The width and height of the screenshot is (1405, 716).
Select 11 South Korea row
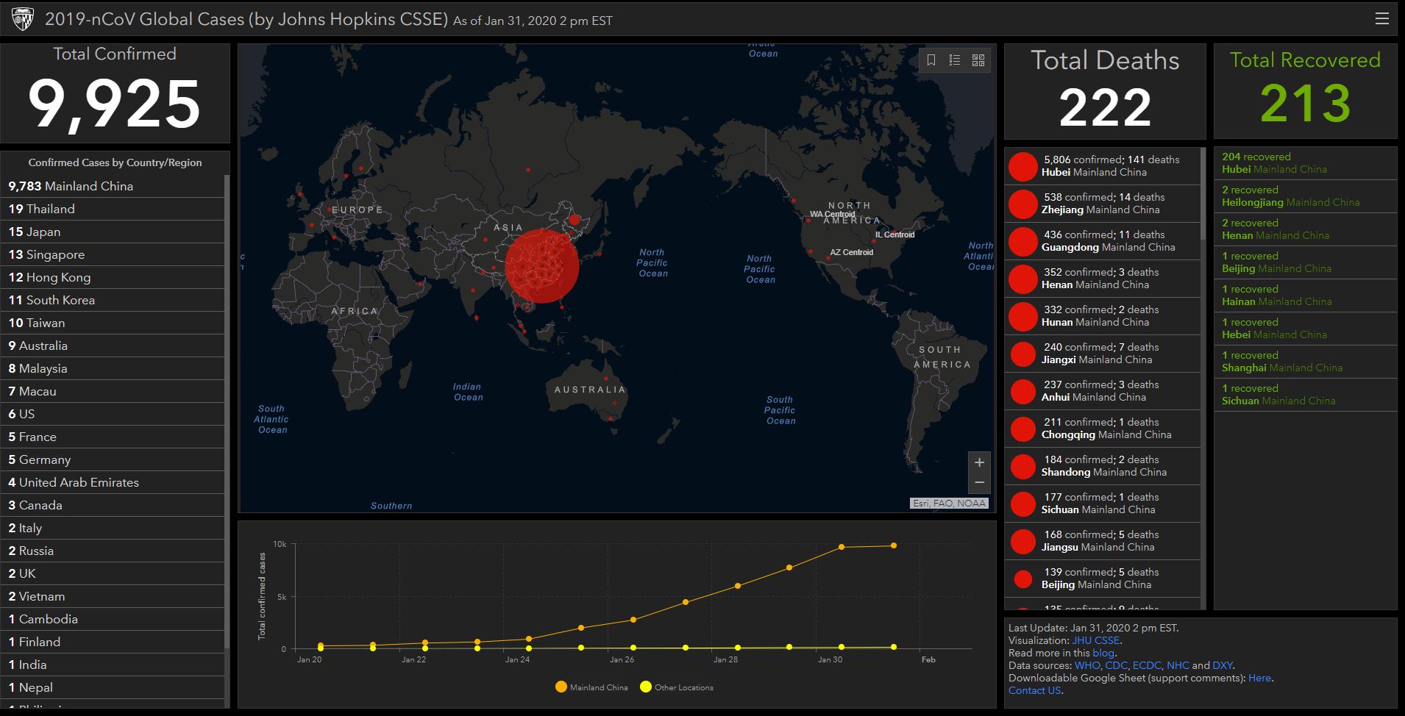click(x=113, y=300)
